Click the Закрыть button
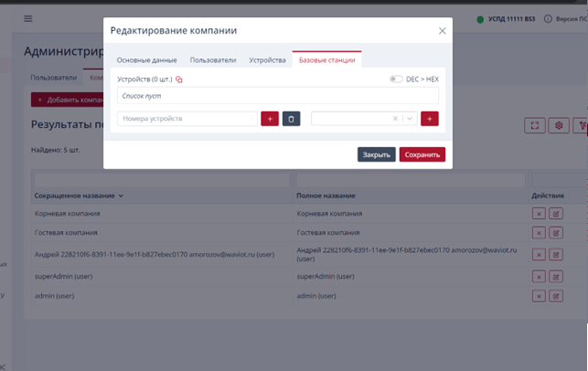 pyautogui.click(x=376, y=154)
